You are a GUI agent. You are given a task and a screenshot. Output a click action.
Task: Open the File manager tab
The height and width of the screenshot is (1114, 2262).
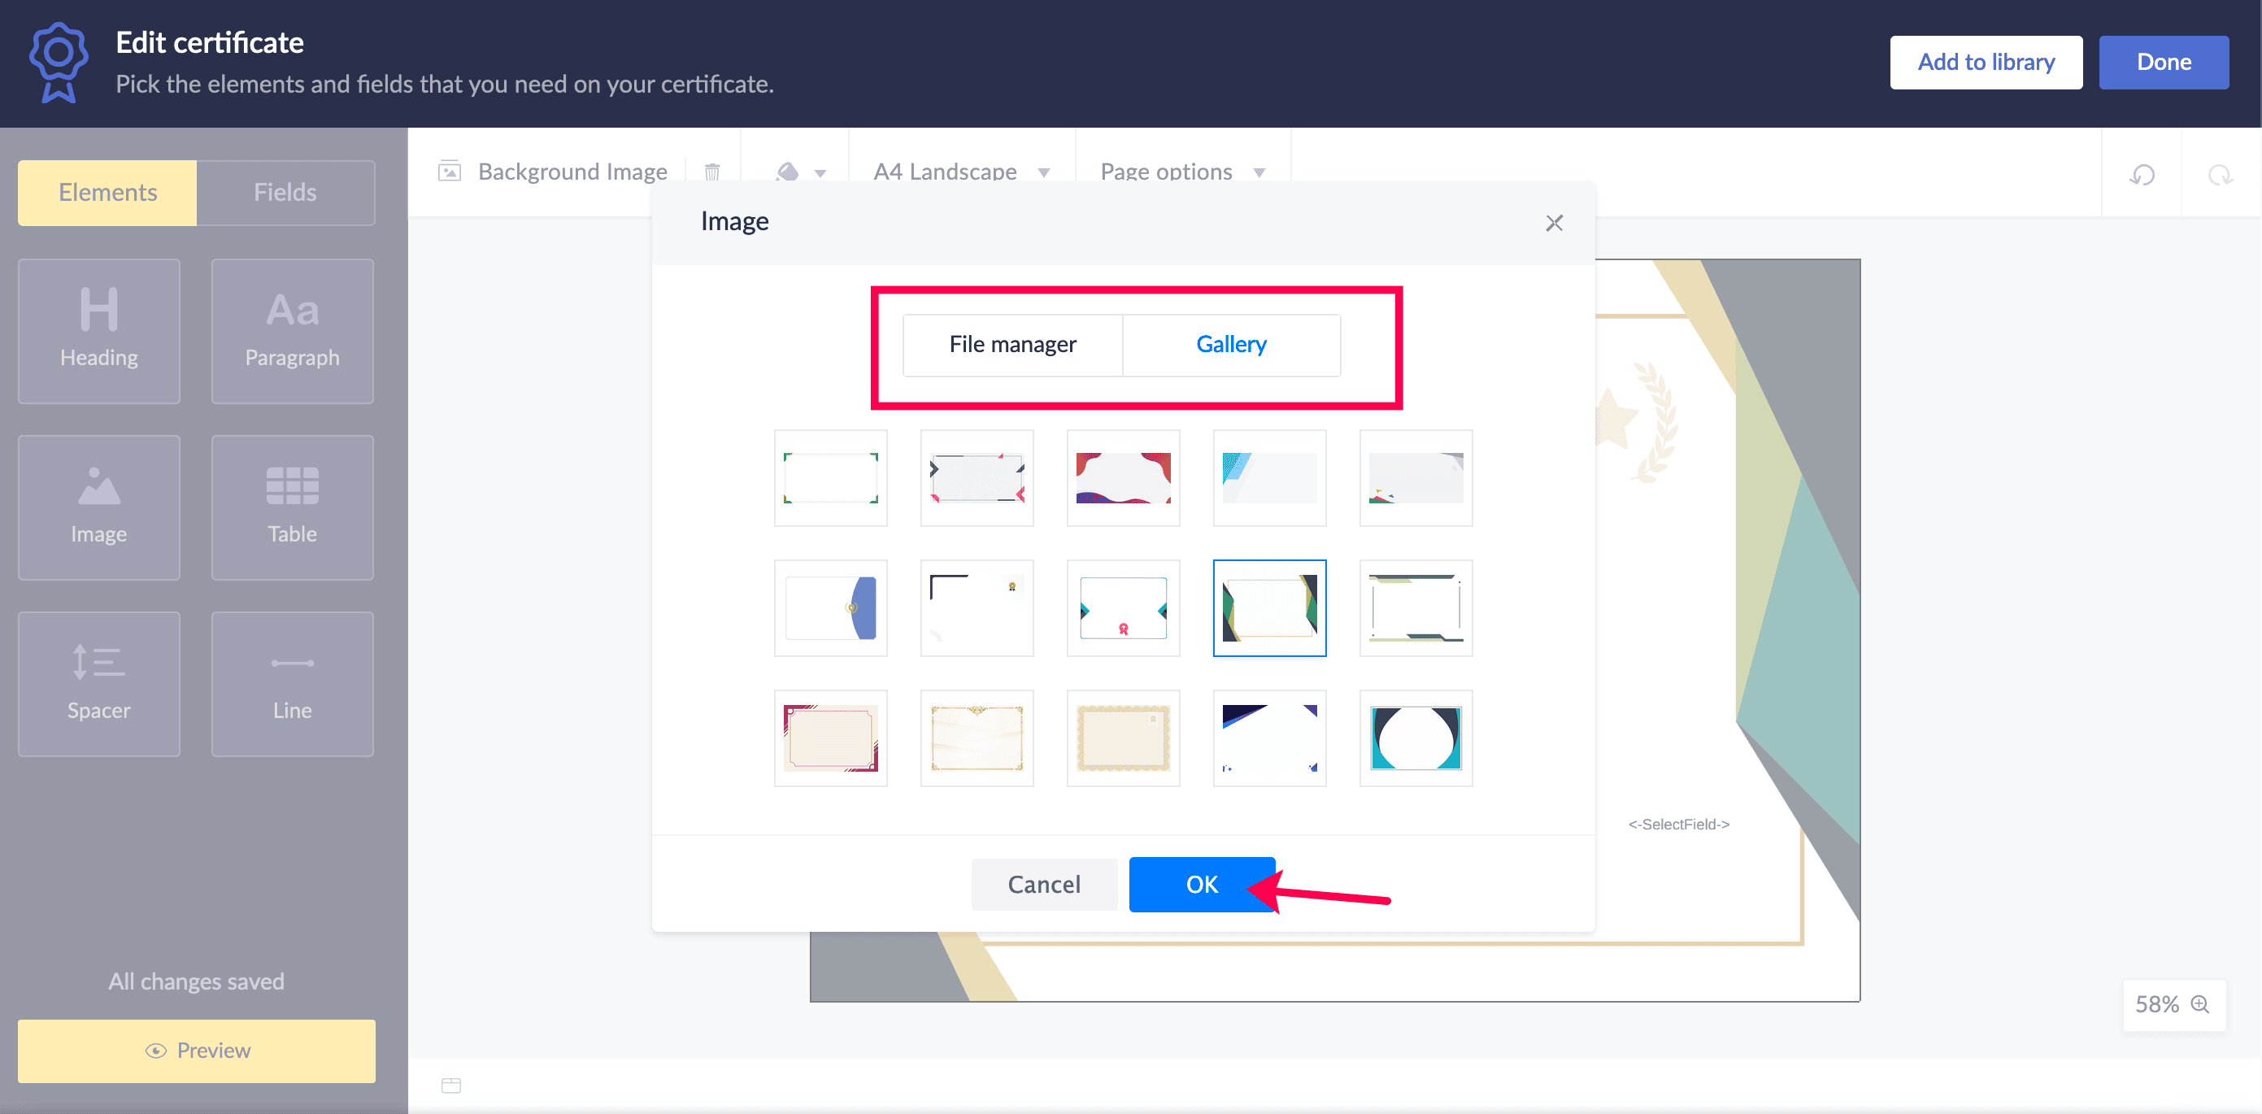1012,344
